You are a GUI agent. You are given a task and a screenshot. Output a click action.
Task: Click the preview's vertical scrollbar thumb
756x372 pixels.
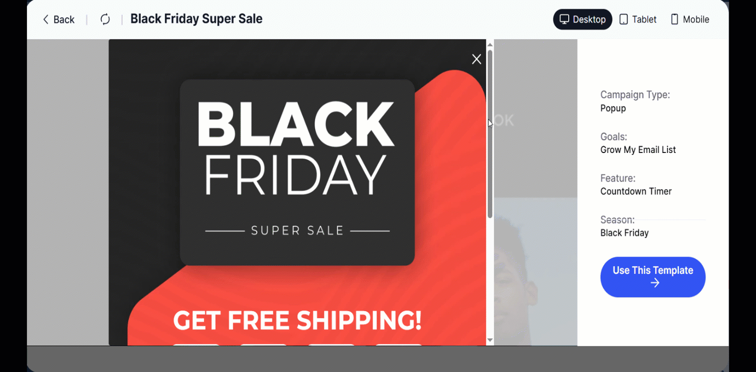490,133
